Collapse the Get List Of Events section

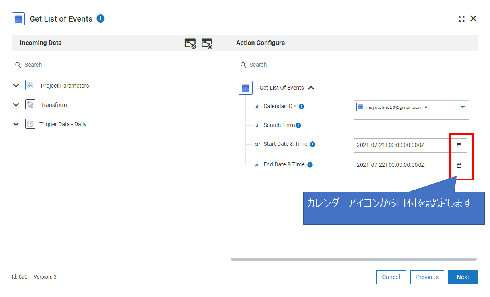pos(311,88)
